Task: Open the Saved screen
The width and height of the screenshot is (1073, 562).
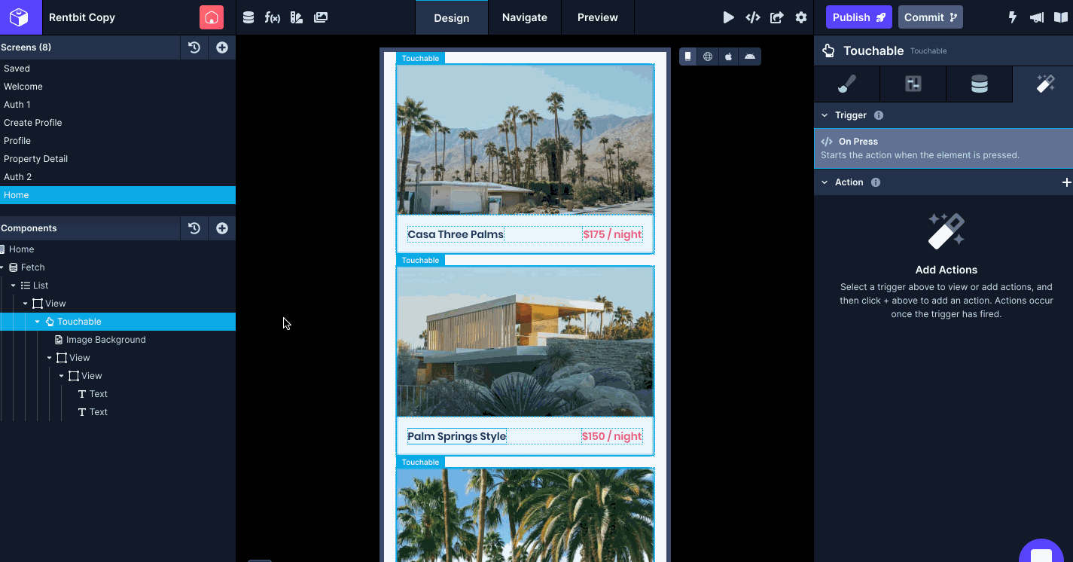Action: pyautogui.click(x=117, y=69)
